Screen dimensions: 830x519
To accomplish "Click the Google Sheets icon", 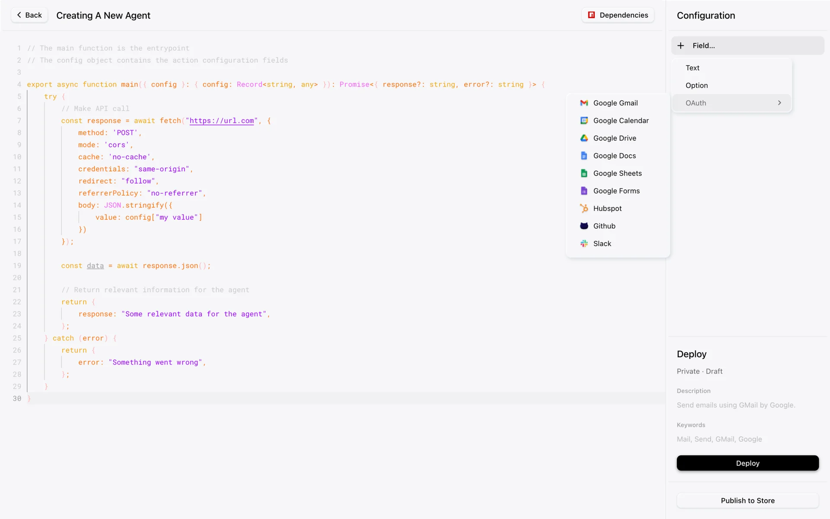I will pyautogui.click(x=584, y=173).
